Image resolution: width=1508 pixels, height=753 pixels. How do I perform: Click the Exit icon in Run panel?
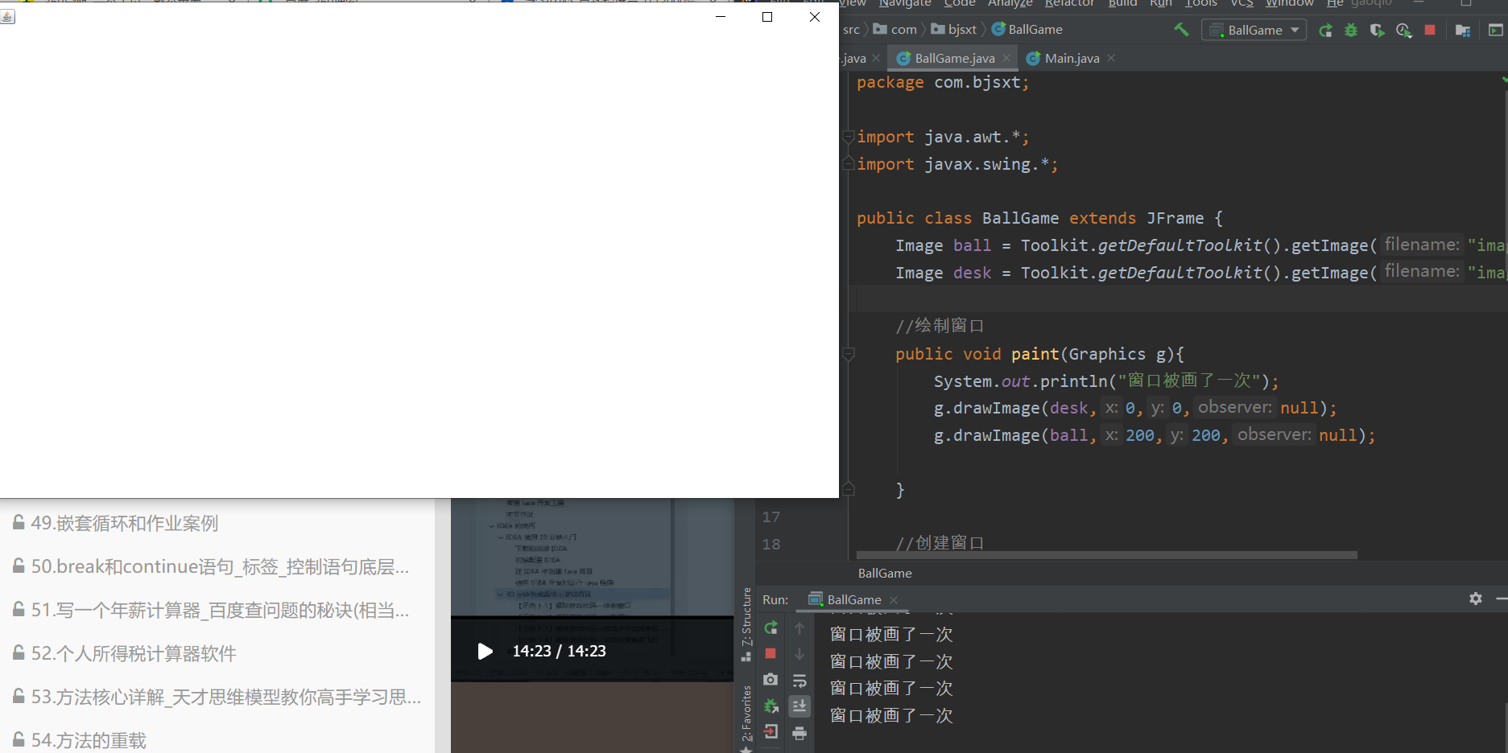tap(771, 732)
